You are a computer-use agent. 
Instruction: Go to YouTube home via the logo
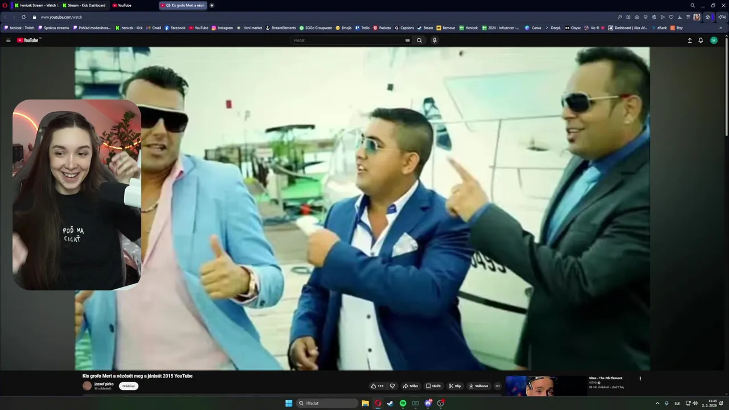tap(28, 40)
